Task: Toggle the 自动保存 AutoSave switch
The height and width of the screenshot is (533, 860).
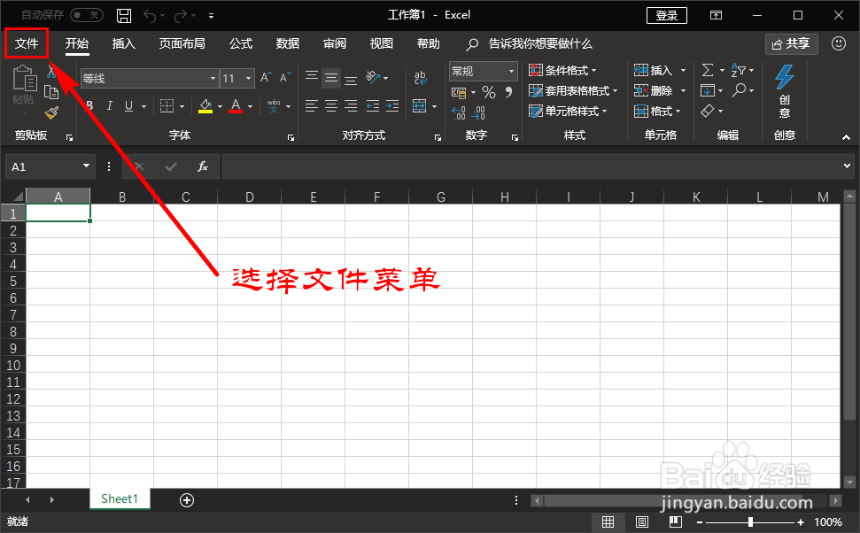Action: pos(86,14)
